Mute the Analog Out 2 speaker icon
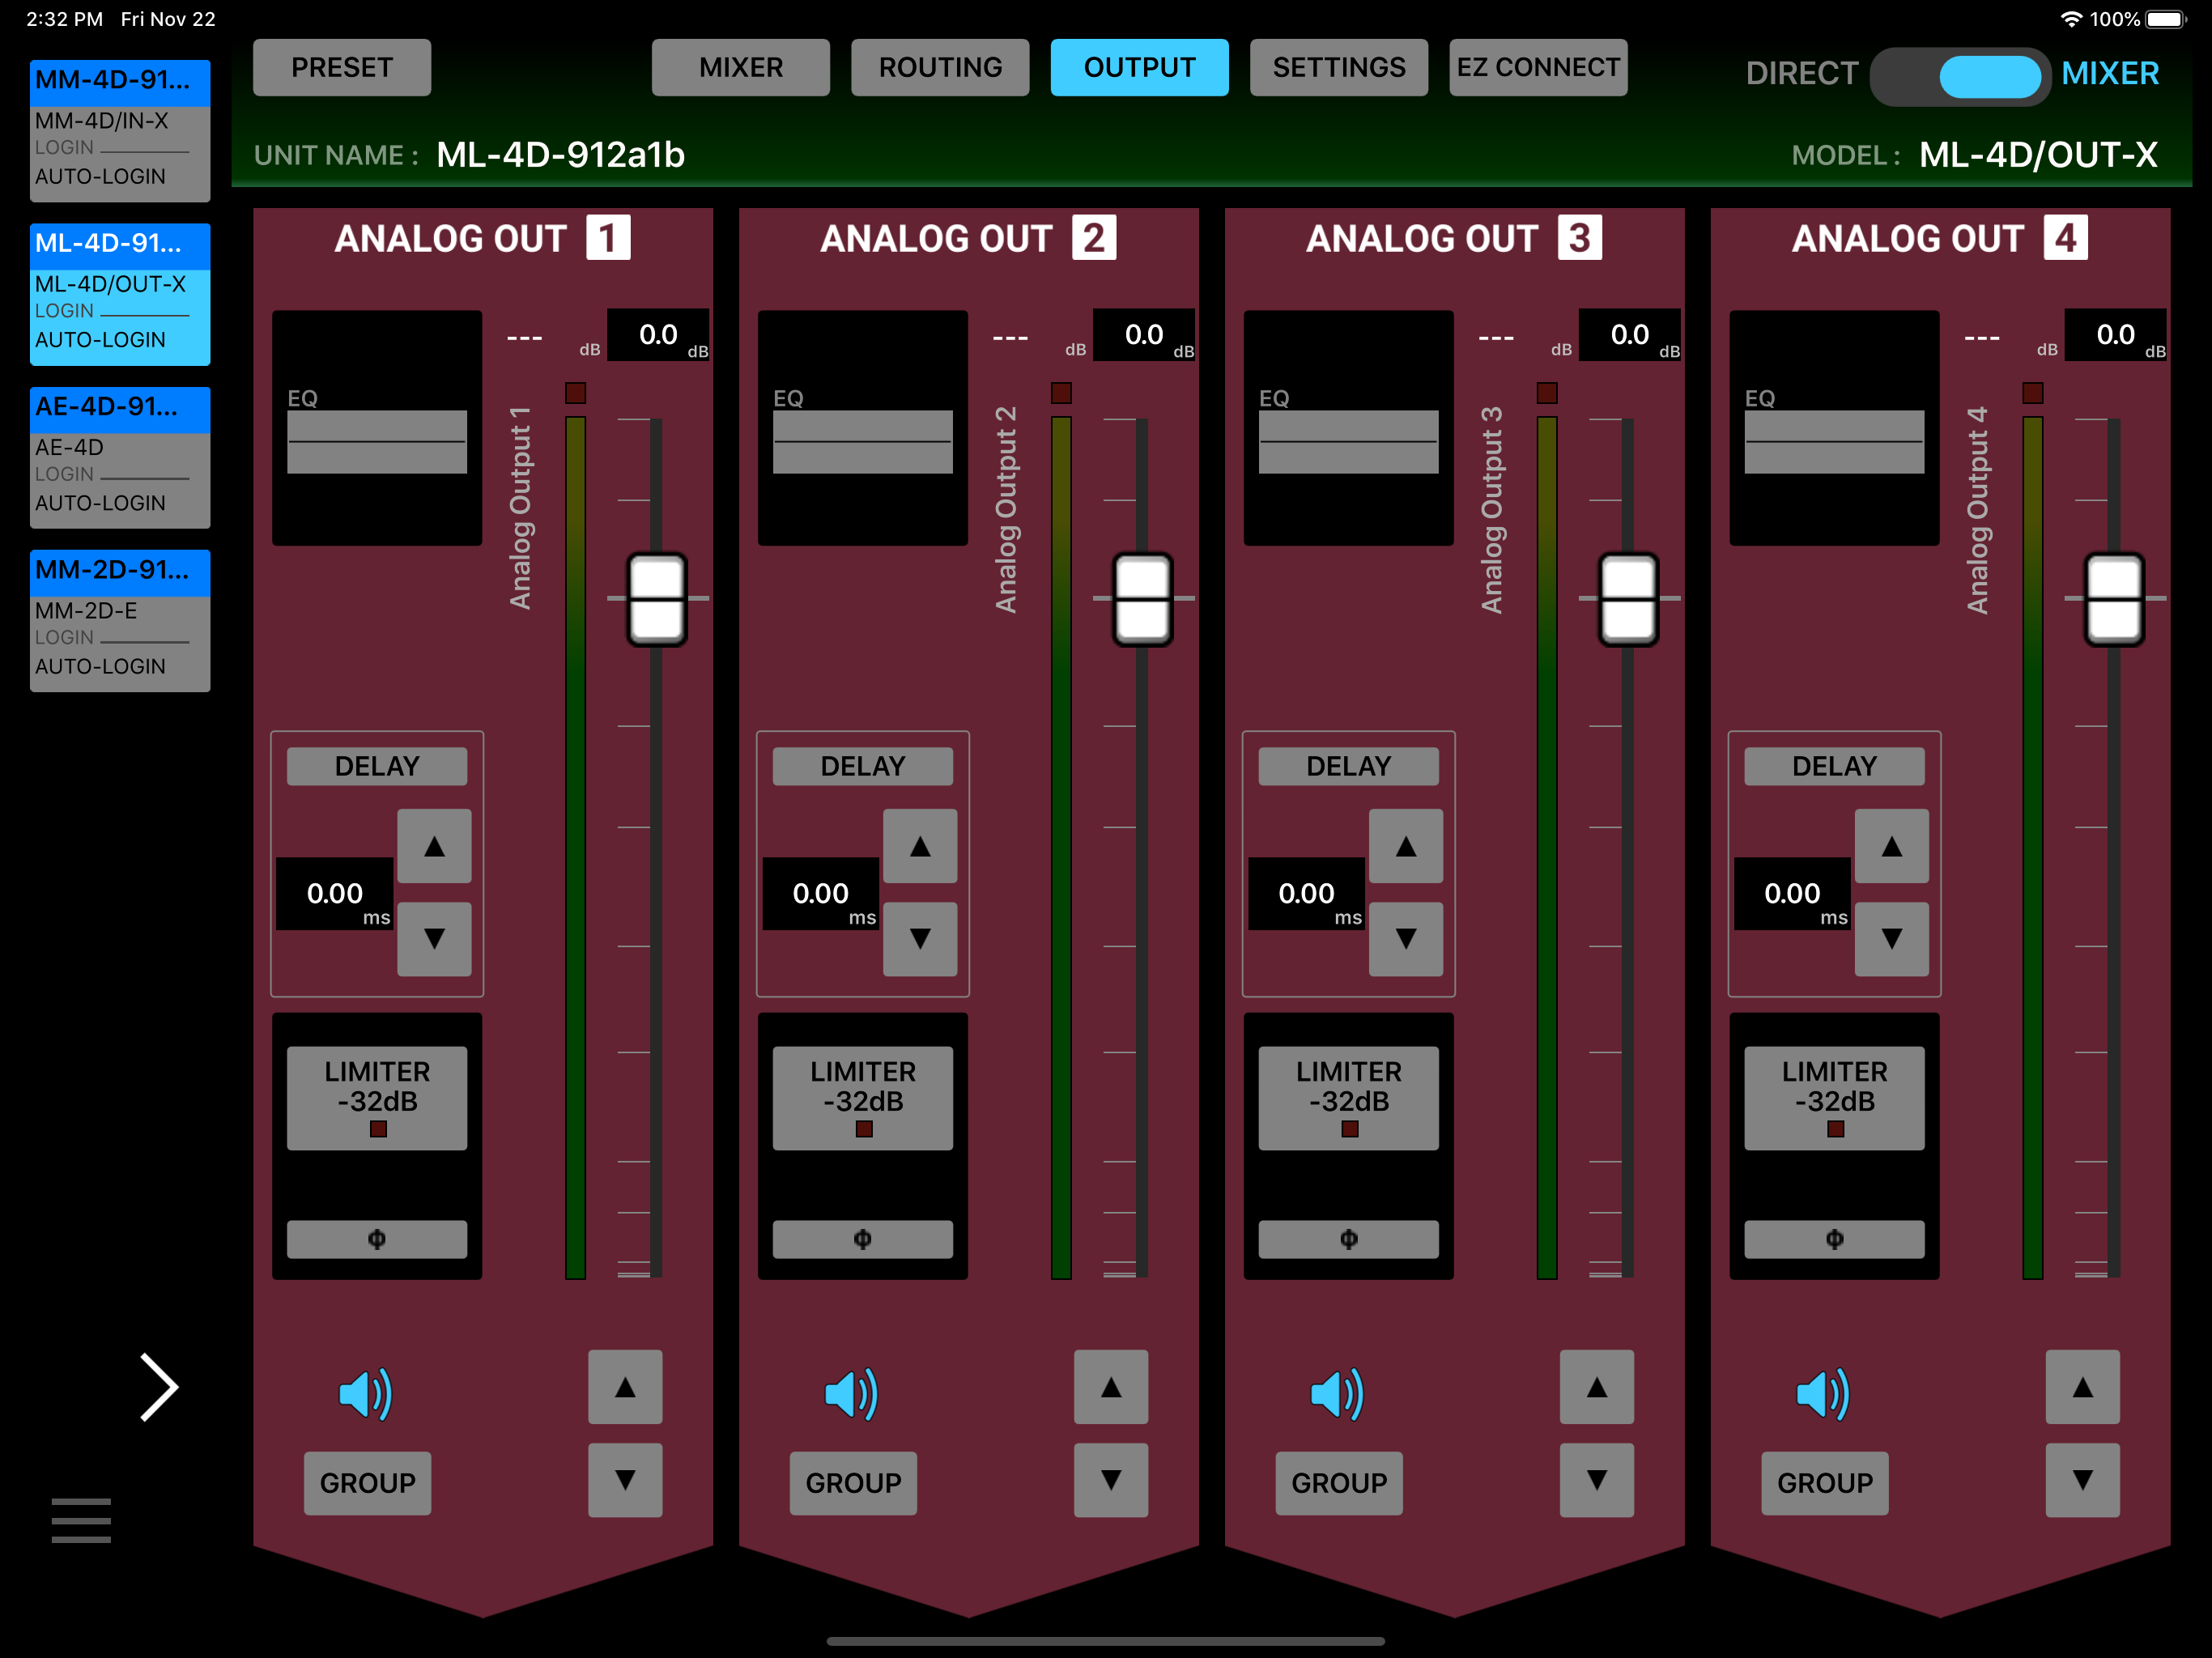 click(x=851, y=1394)
